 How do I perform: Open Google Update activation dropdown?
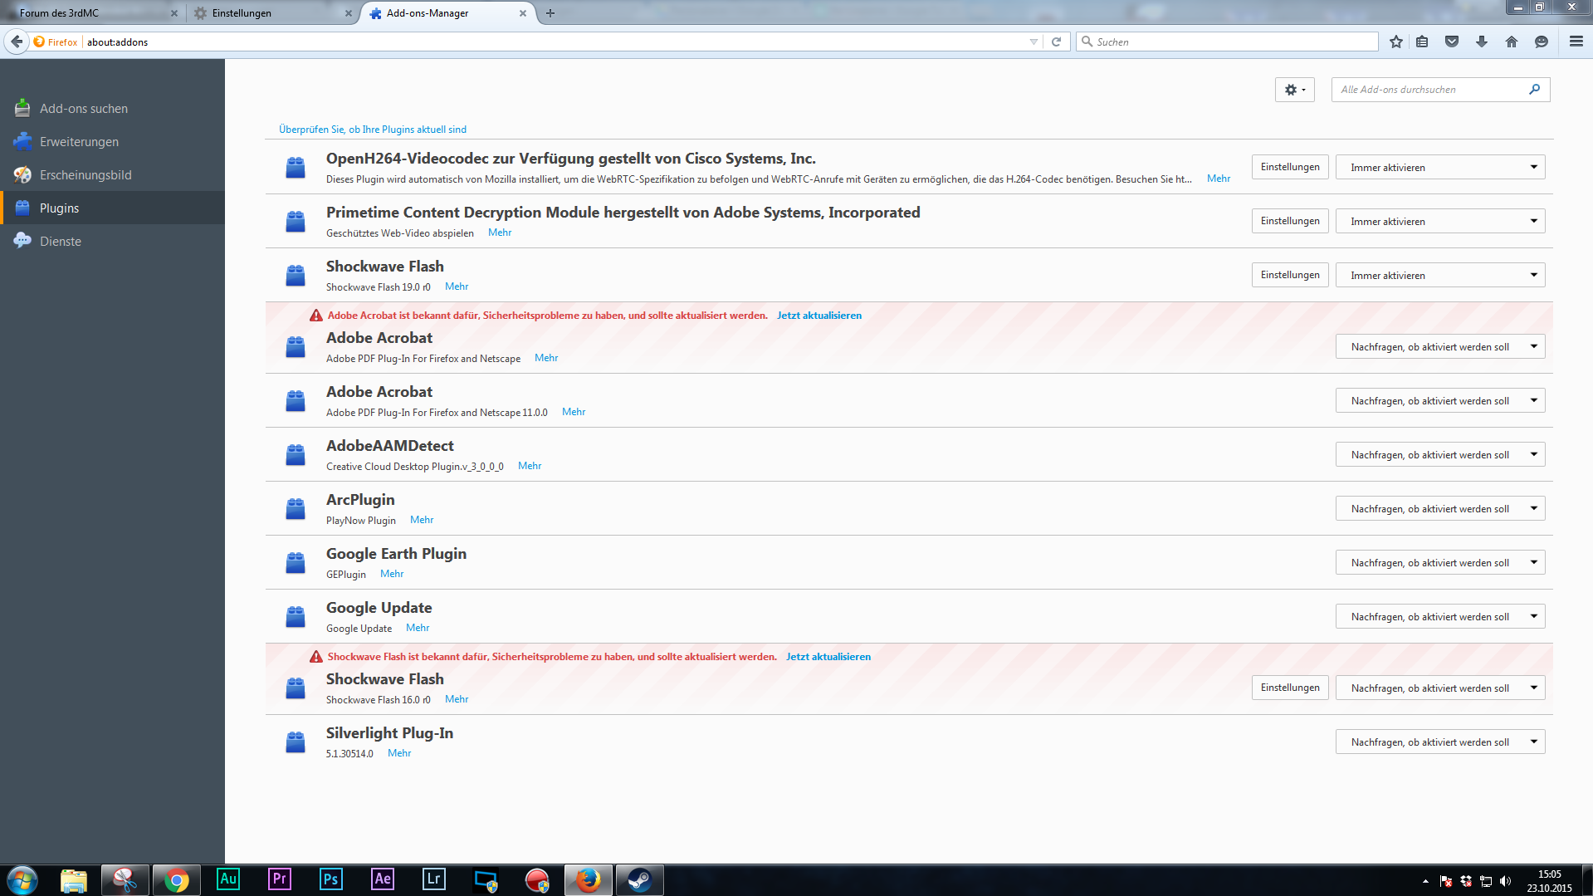1440,616
